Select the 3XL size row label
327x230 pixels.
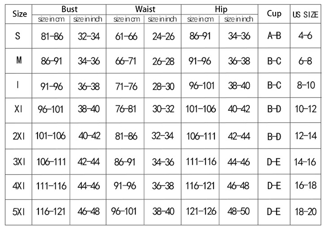pos(18,161)
